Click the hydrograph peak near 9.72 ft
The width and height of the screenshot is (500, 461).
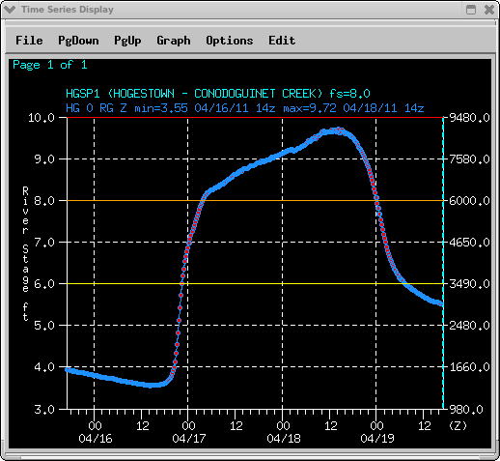click(339, 130)
